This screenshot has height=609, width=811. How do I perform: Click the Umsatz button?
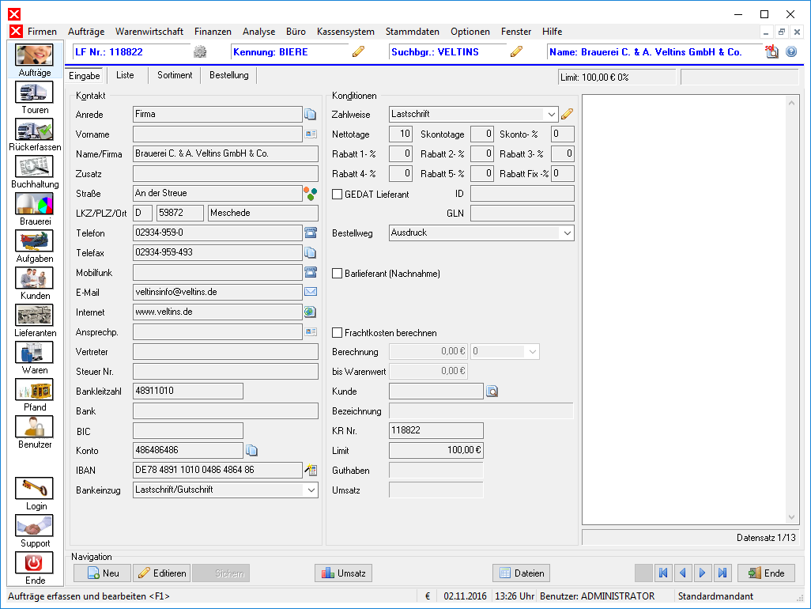click(343, 573)
